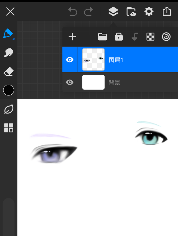Select the pen brush tool

coord(8,34)
